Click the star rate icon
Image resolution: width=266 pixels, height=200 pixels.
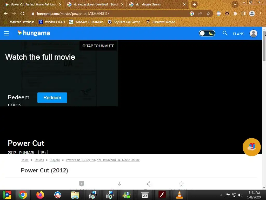tap(181, 184)
